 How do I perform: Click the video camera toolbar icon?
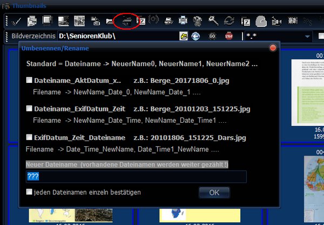click(x=276, y=21)
